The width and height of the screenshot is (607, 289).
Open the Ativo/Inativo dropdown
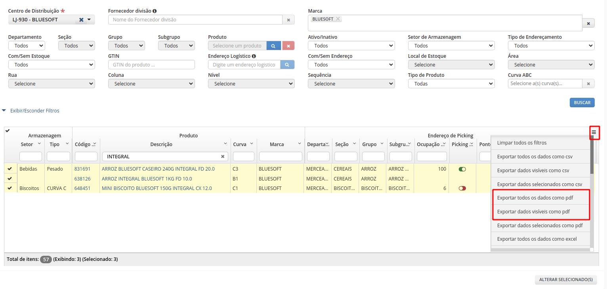(x=351, y=46)
